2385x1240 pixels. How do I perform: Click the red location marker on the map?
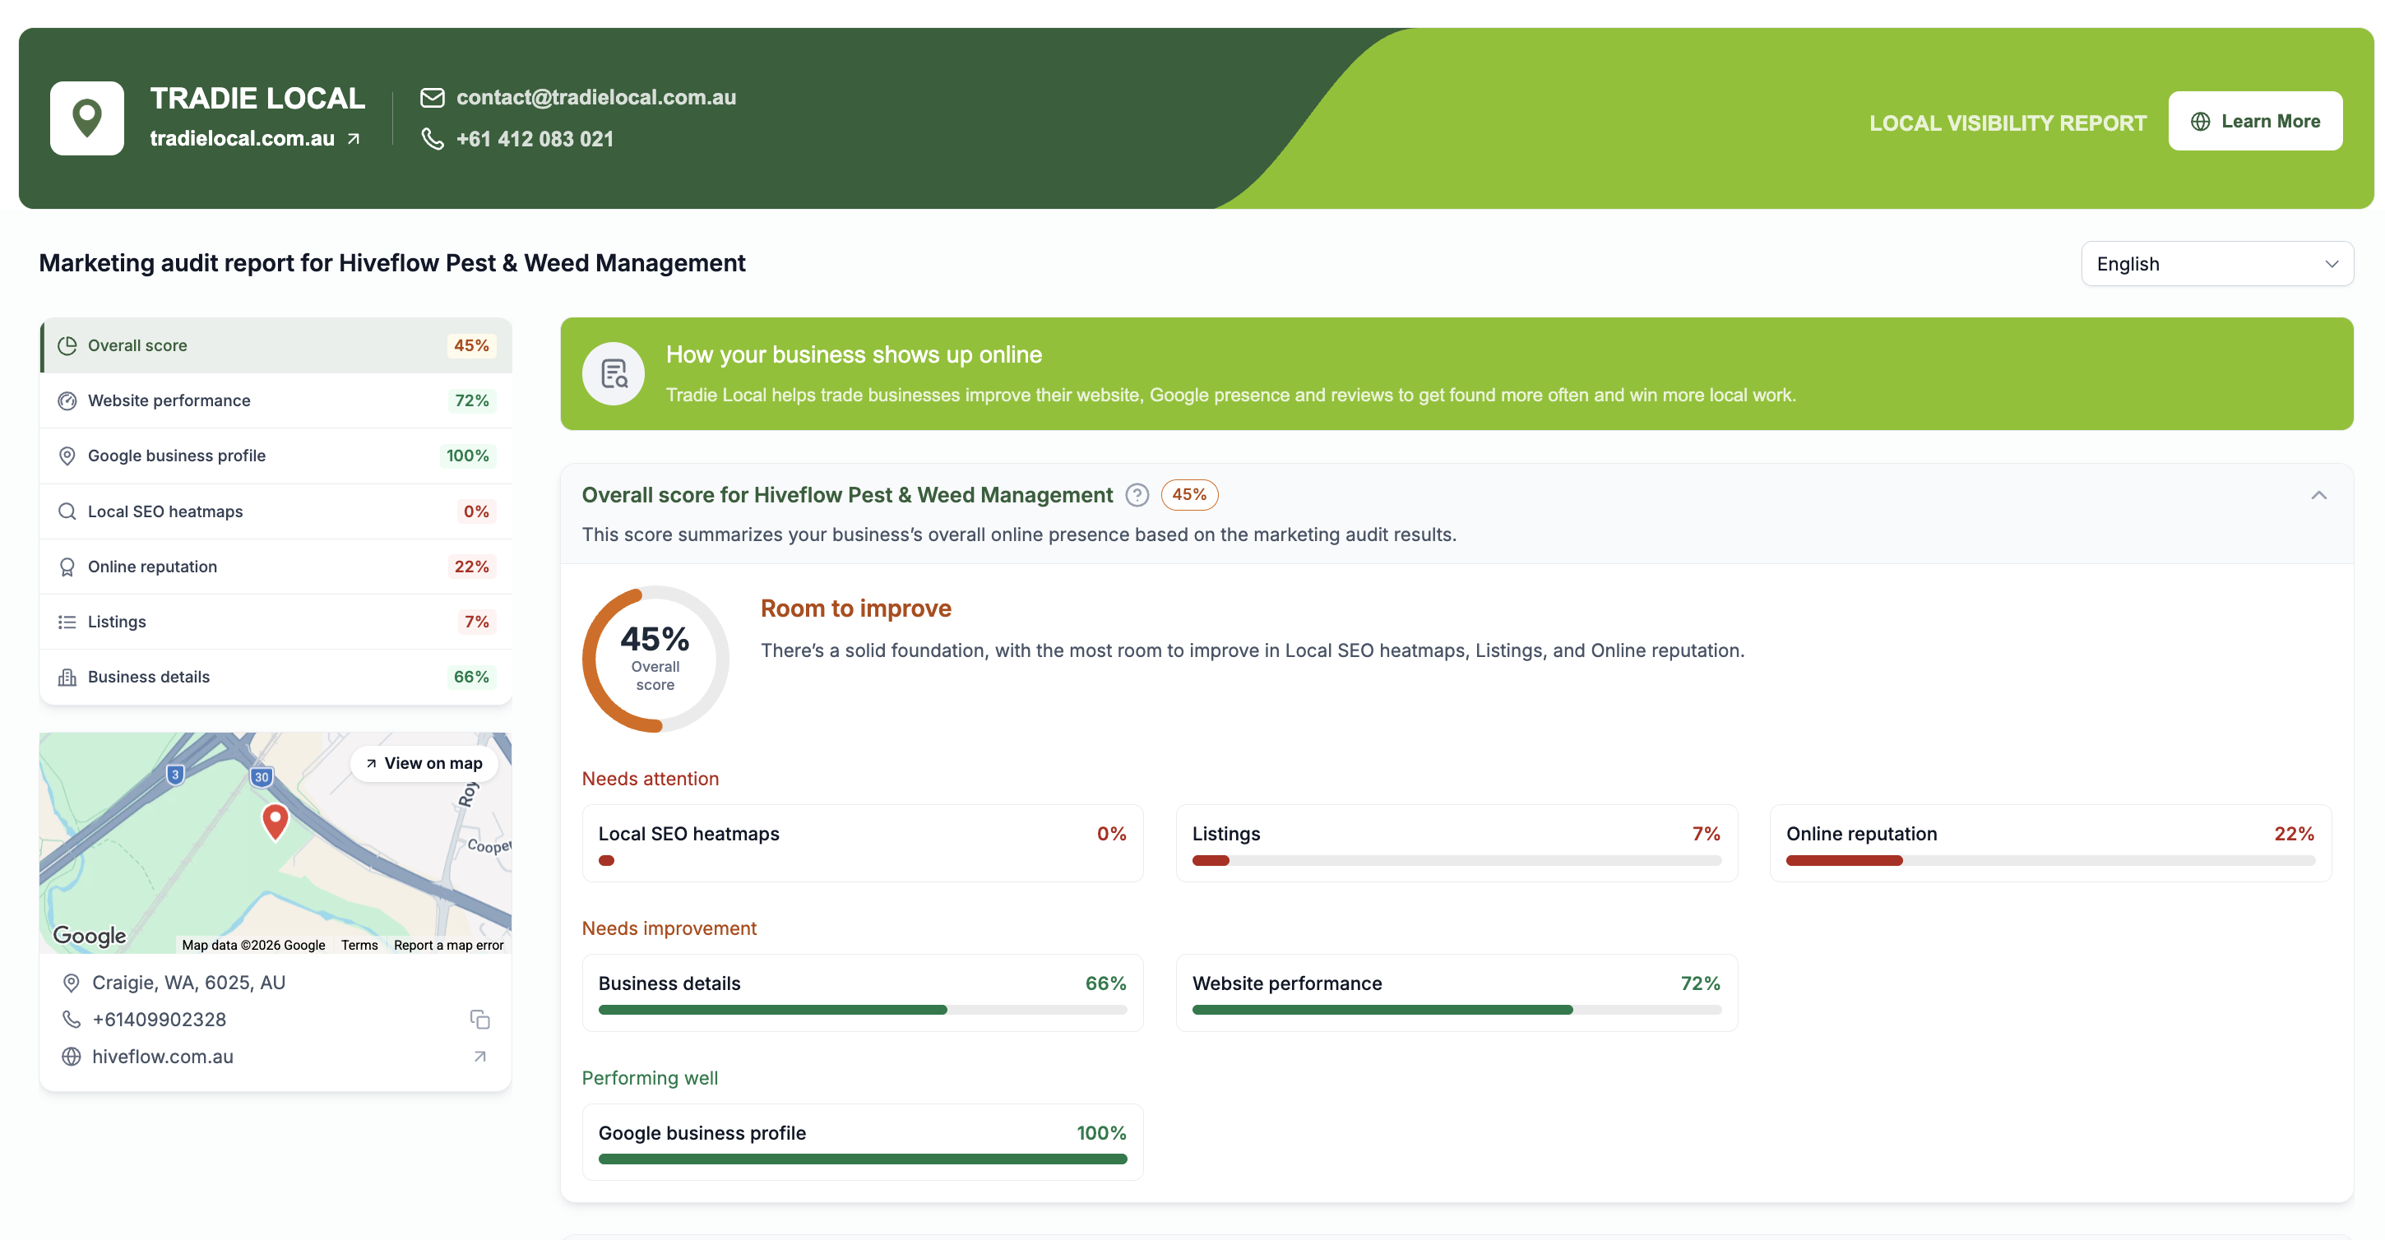coord(275,821)
